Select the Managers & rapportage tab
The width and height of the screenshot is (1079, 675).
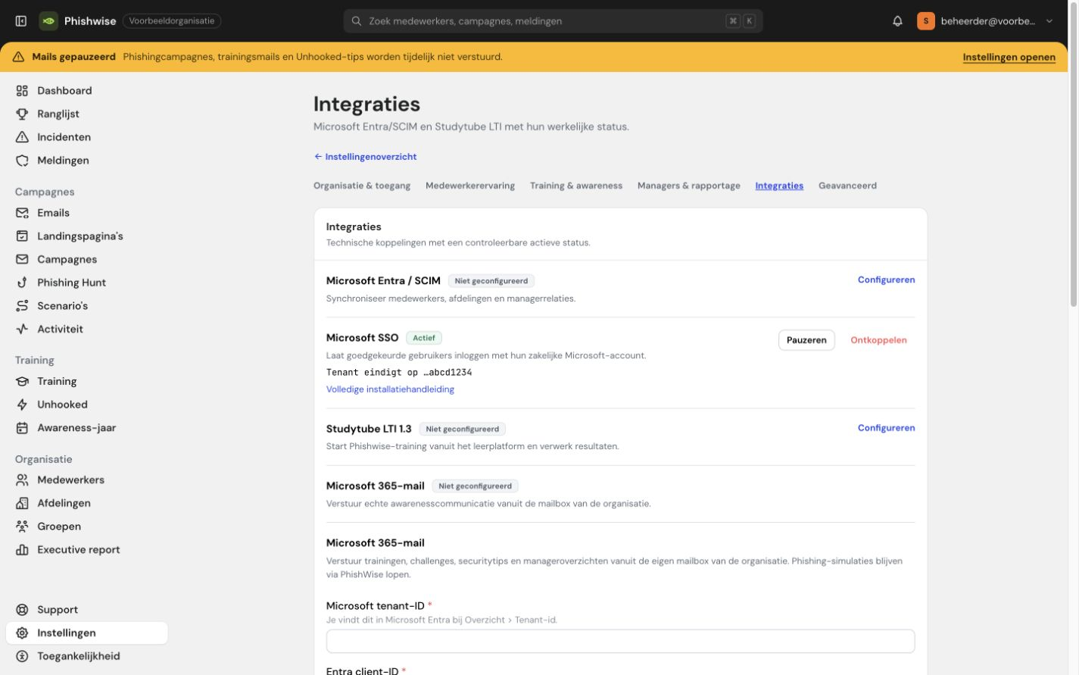coord(689,186)
